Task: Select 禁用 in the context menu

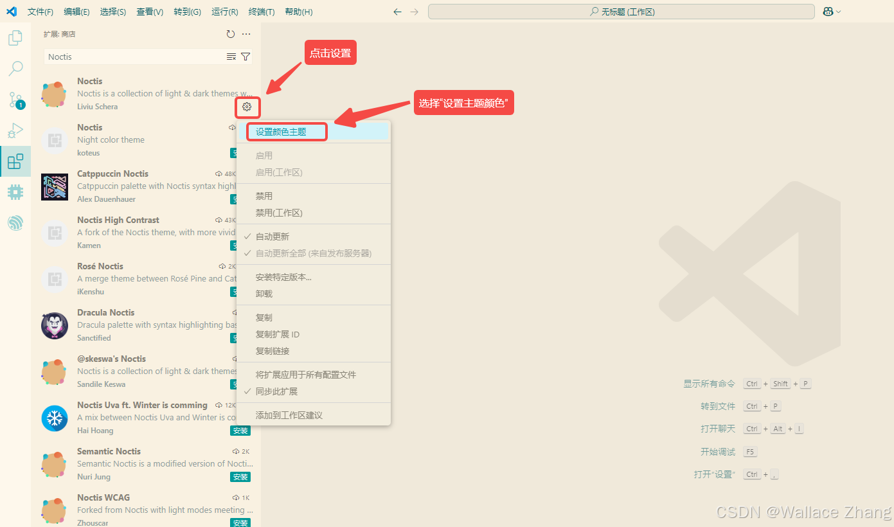Action: coord(314,196)
